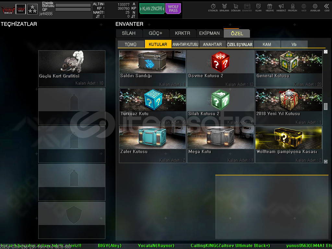
Task: Open the WOLF PASS button
Action: coord(173,9)
